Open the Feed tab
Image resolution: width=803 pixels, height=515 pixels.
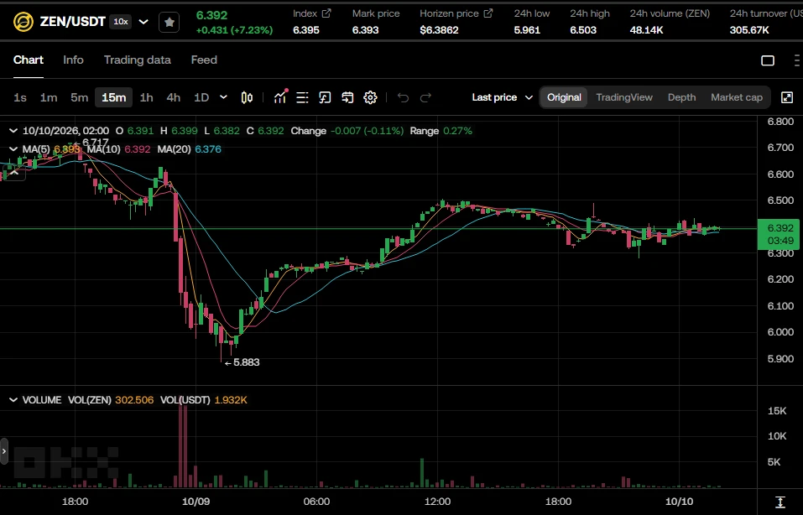click(204, 60)
